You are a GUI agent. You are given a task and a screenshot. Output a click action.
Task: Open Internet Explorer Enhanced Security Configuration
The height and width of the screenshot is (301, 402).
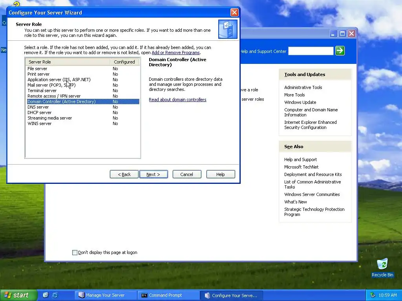click(310, 125)
